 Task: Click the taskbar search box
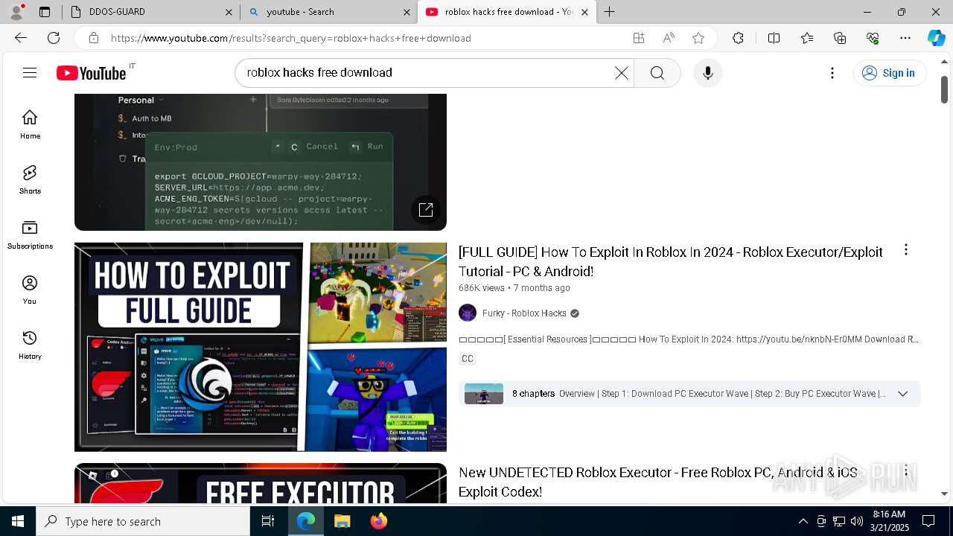143,521
